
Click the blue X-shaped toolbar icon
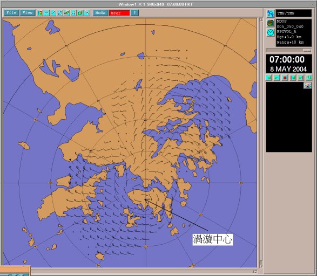coord(60,13)
